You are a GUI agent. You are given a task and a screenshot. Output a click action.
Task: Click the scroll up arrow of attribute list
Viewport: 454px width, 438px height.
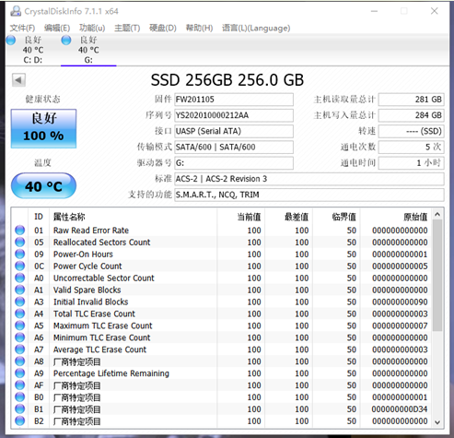coord(437,214)
